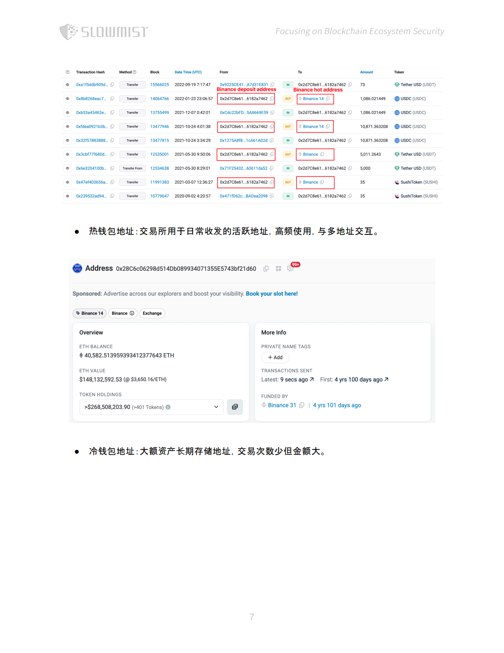Copy transaction hash 0x6e3204100b

(112, 168)
